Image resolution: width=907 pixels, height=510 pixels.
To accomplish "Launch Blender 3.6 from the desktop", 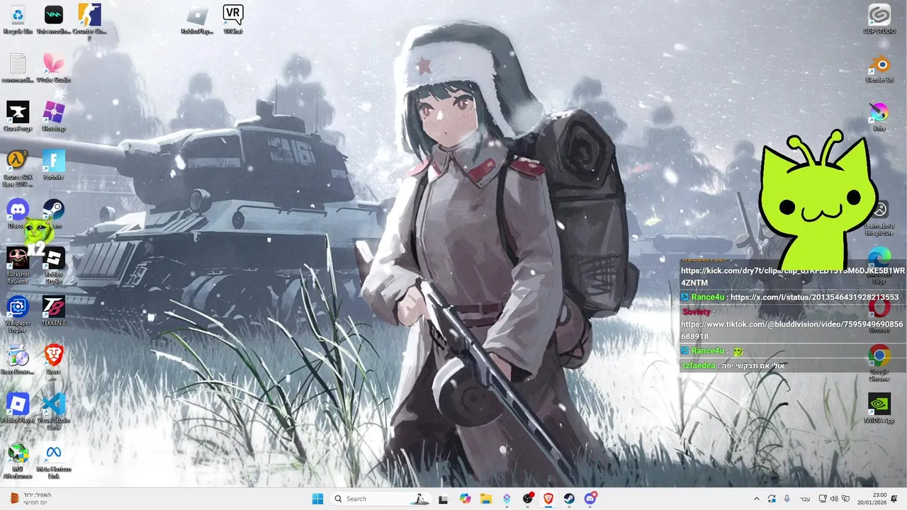I will (879, 68).
